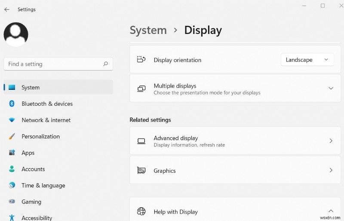Click the Personalization paintbrush icon

(12, 136)
